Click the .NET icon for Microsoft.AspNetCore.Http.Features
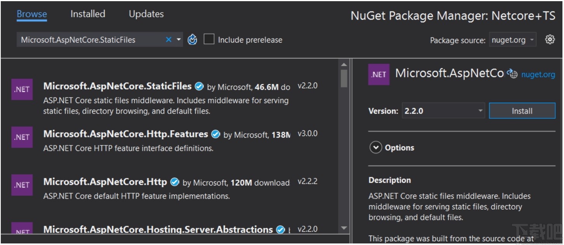564x245 pixels. pos(22,137)
